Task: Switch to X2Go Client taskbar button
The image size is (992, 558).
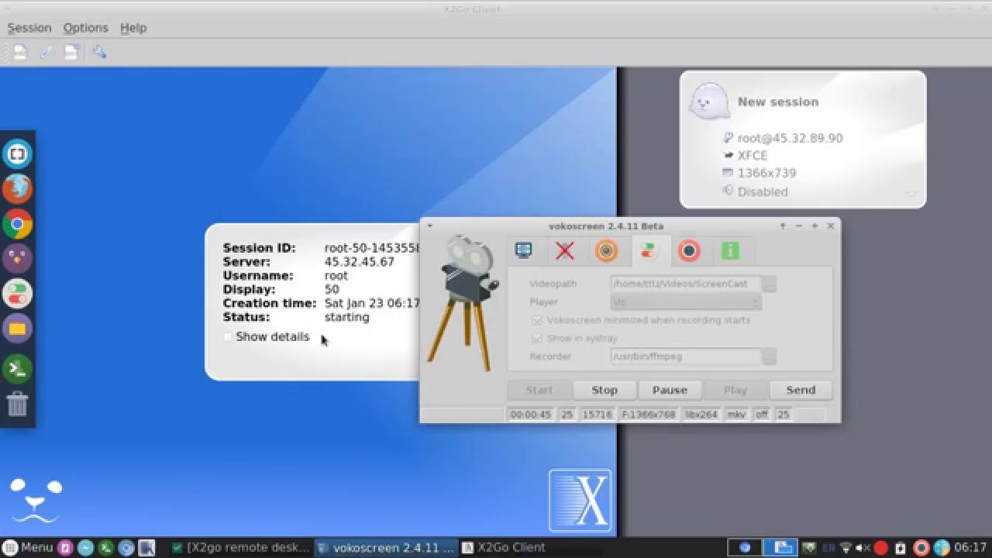Action: (x=504, y=547)
